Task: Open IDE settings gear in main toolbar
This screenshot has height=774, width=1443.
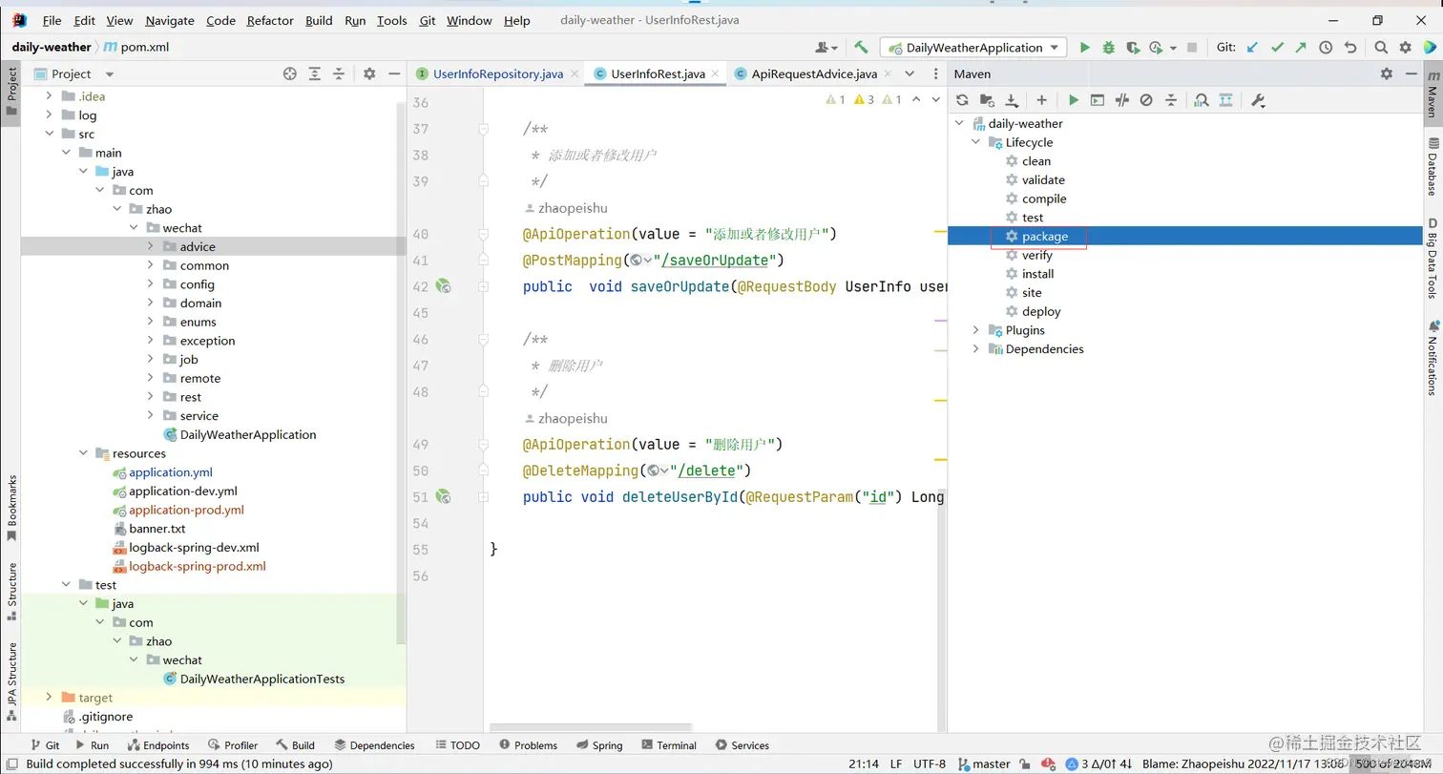Action: tap(1405, 47)
